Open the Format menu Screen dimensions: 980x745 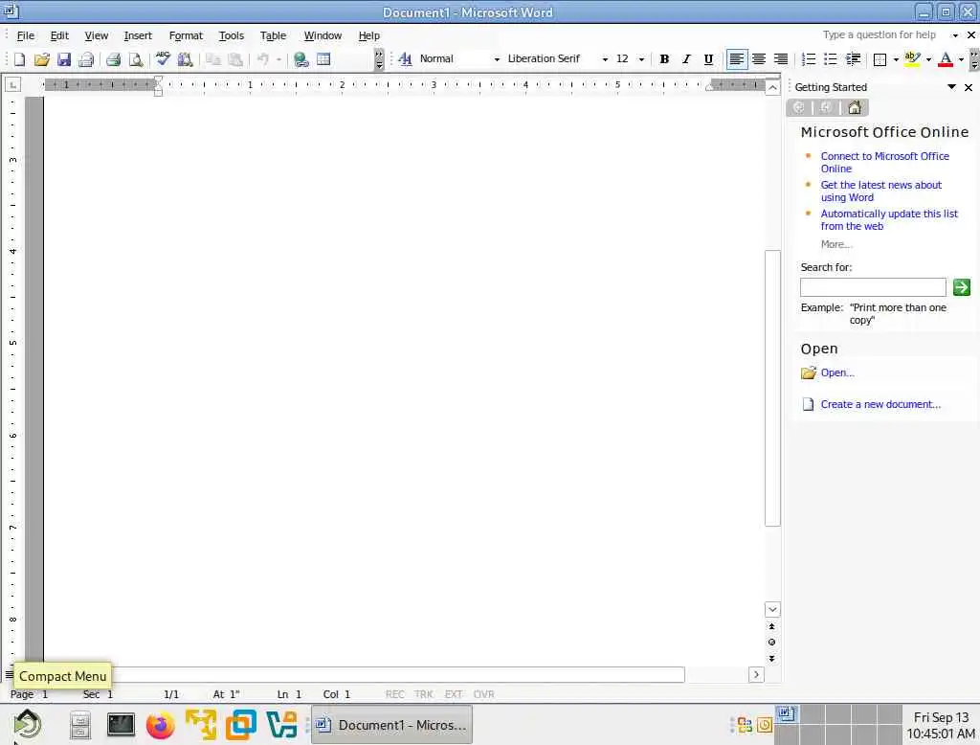[x=186, y=35]
